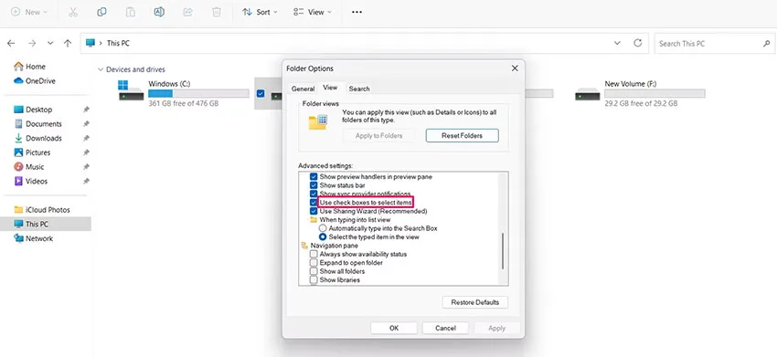Screen dimensions: 777x357
Task: Close the Folder Options dialog
Action: point(515,68)
